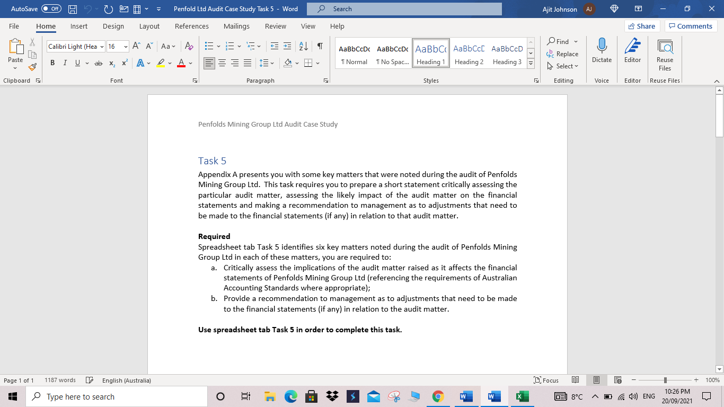Select center text alignment
Screen dimensions: 724x407
[x=223, y=63]
